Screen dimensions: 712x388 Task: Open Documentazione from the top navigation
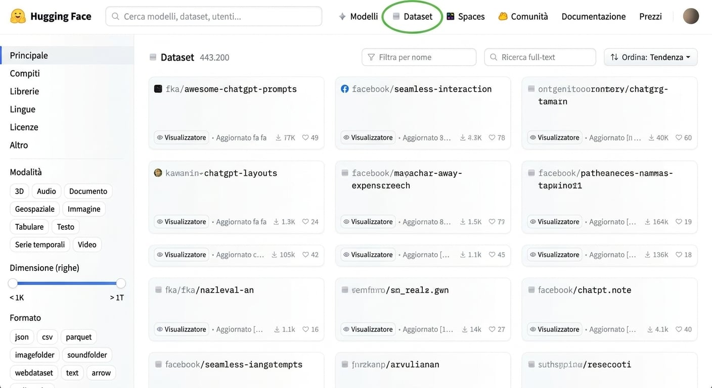point(594,17)
